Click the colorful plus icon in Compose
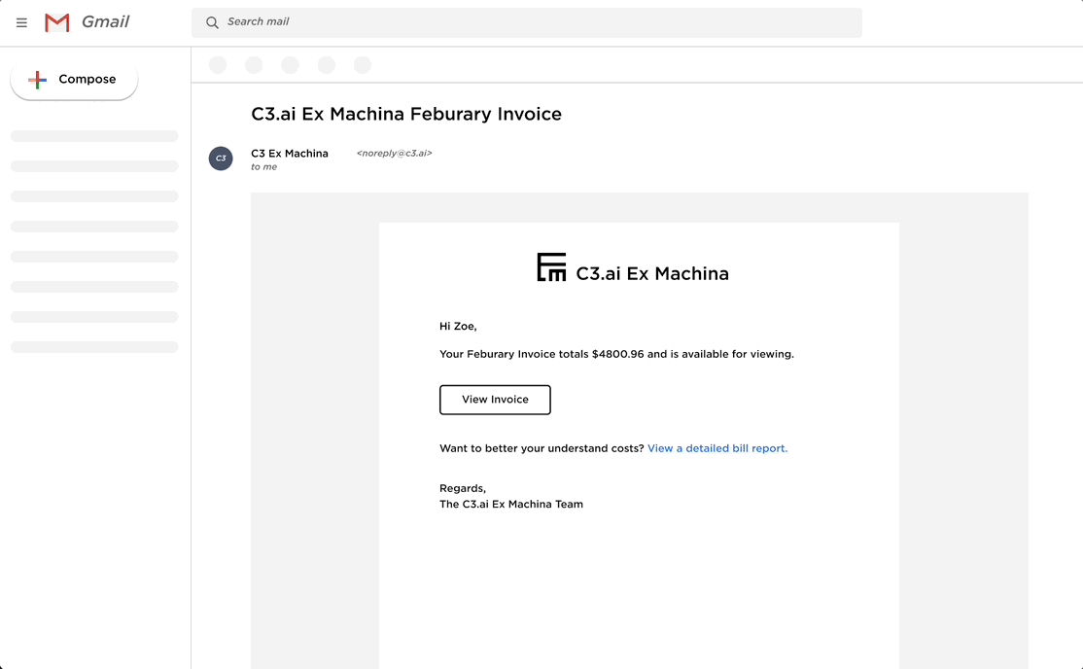 tap(37, 80)
